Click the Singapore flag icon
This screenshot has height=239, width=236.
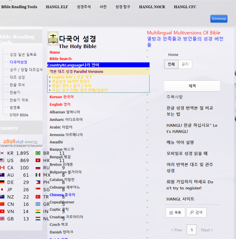point(38,190)
